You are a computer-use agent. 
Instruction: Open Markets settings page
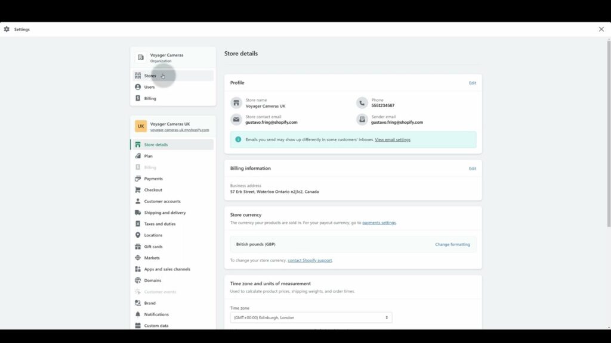point(152,258)
